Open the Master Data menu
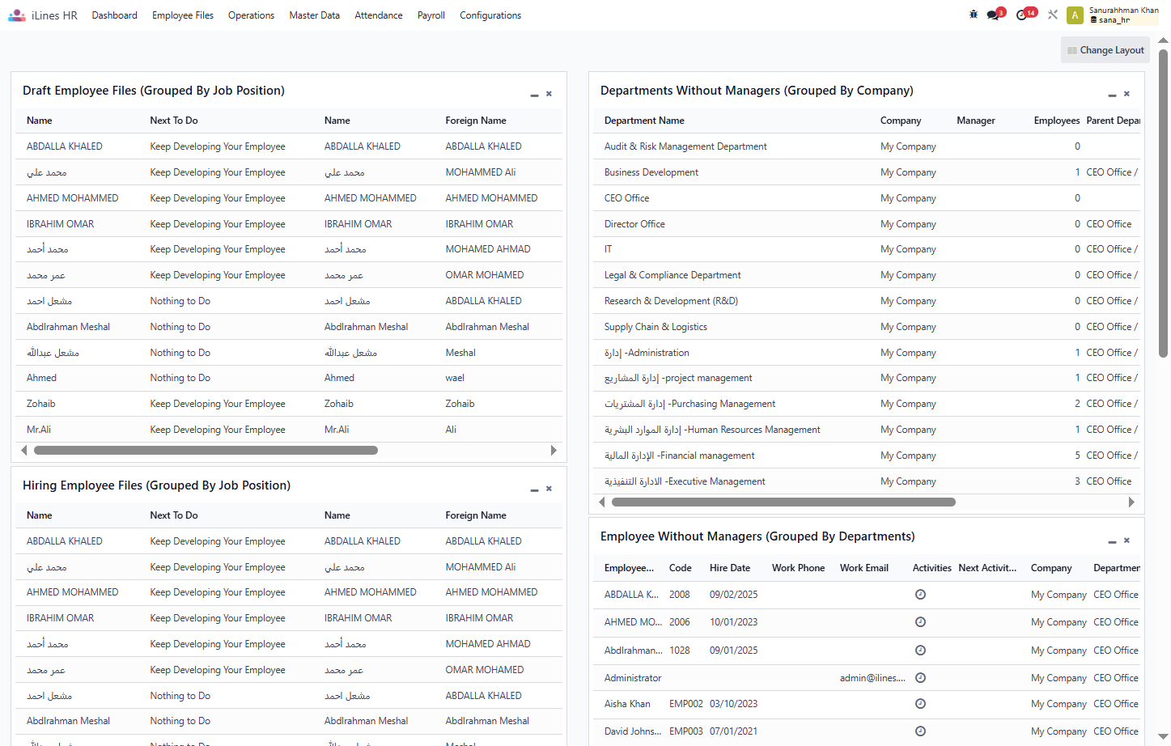 point(314,15)
